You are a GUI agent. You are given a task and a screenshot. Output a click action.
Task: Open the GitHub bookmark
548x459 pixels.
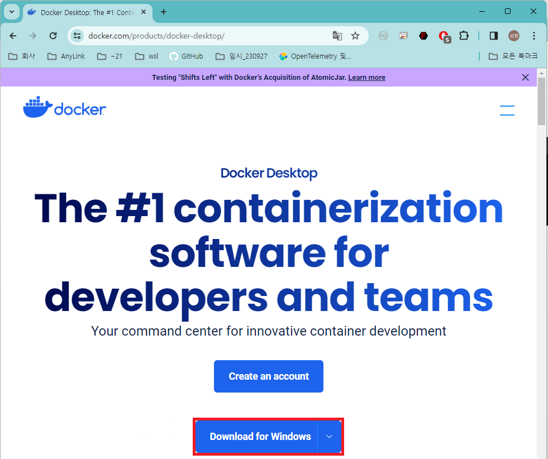pyautogui.click(x=186, y=56)
